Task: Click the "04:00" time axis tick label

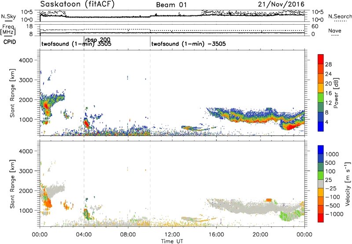Action: pos(84,235)
